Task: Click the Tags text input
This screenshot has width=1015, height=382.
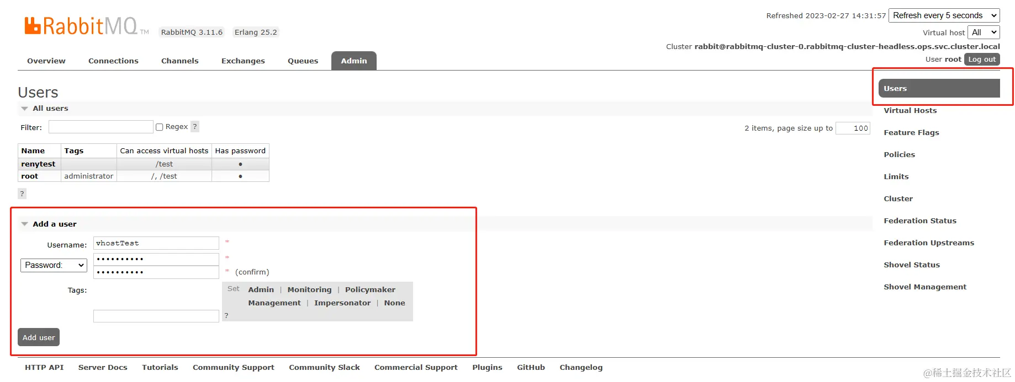Action: pyautogui.click(x=156, y=316)
